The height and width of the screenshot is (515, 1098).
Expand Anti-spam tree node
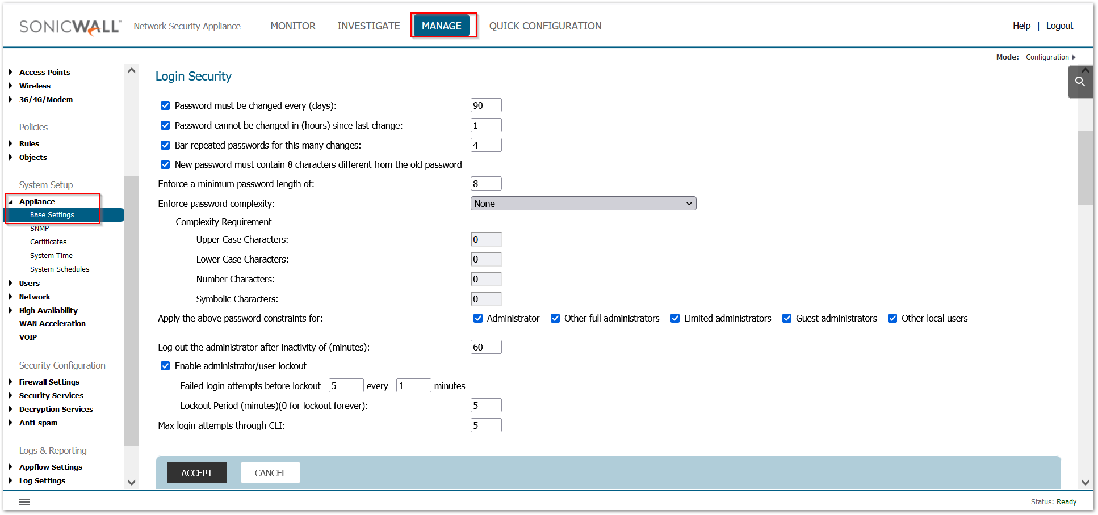click(x=11, y=423)
